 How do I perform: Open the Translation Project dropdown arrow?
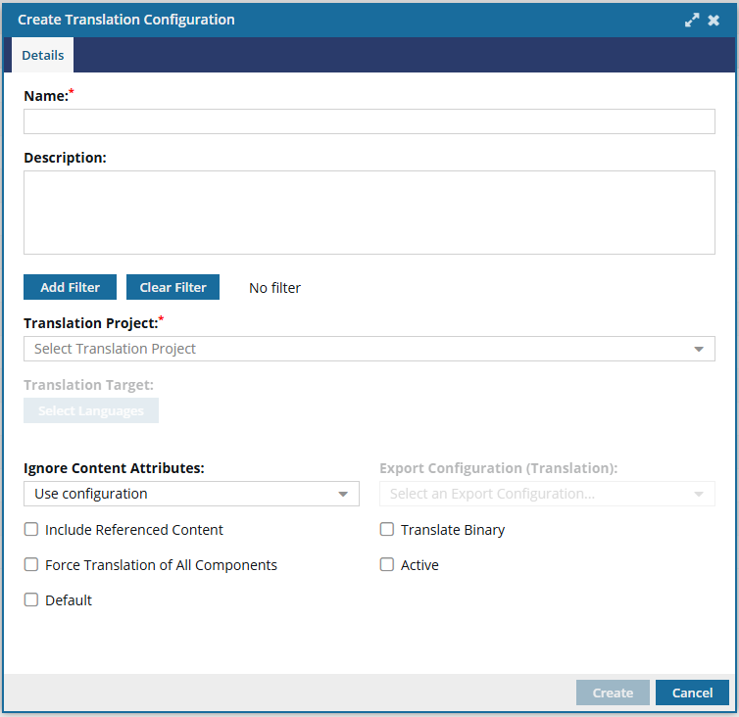[699, 349]
